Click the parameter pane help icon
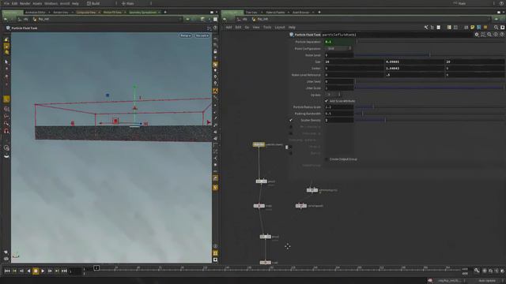The image size is (506, 284). [x=502, y=35]
